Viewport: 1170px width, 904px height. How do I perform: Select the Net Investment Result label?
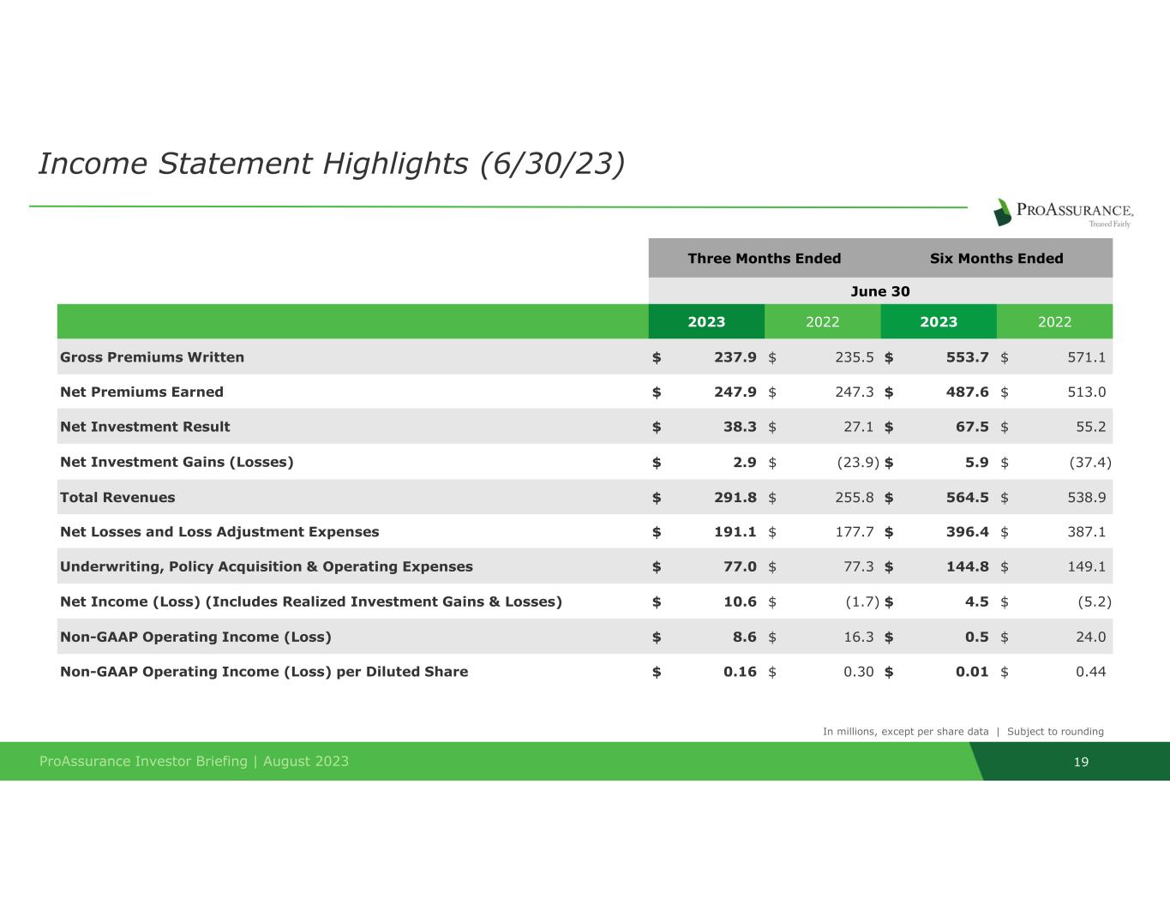coord(145,427)
